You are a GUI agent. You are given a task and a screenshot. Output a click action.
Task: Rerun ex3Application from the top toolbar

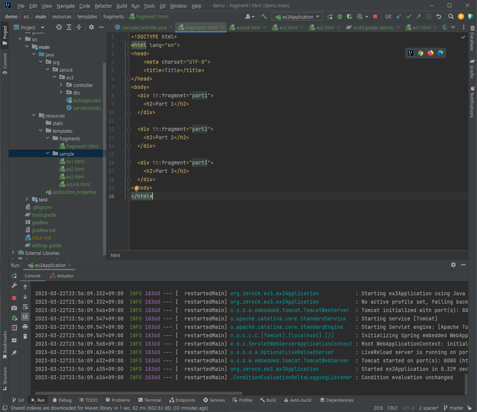(x=330, y=16)
